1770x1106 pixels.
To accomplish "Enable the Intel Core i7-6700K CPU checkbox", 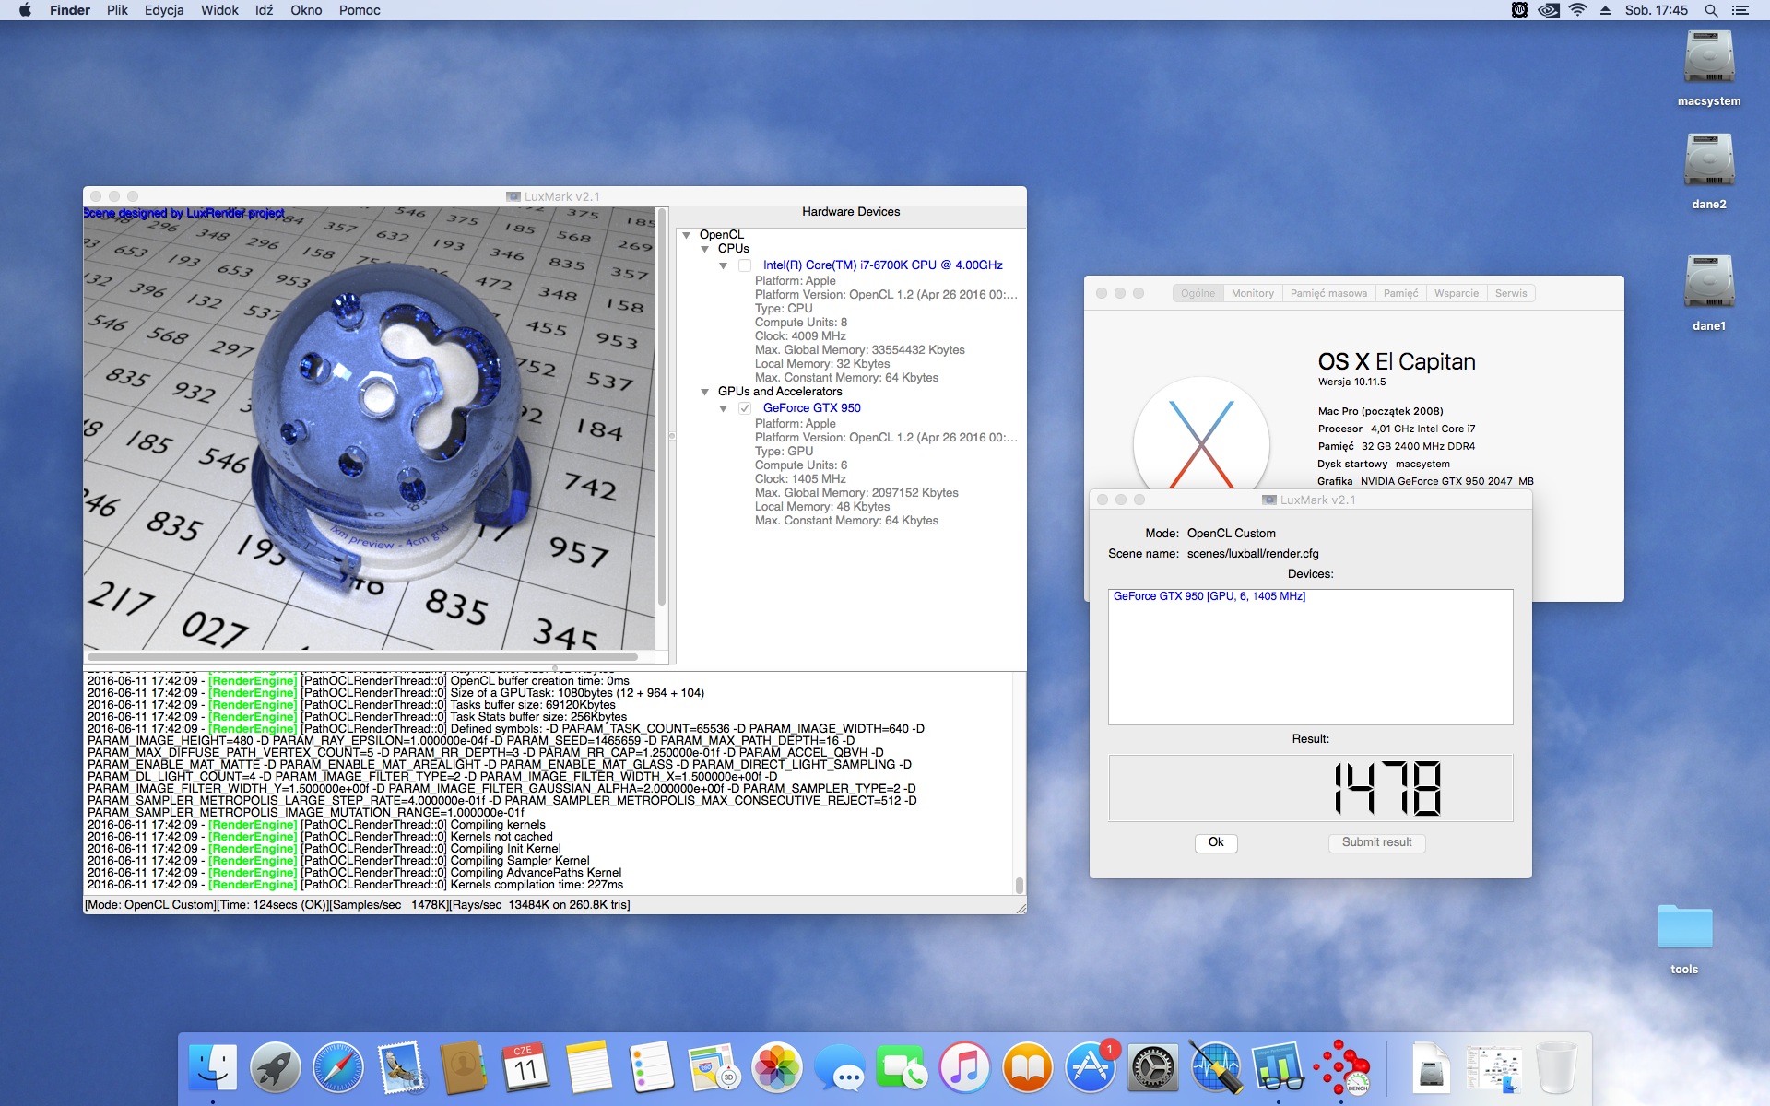I will (745, 265).
